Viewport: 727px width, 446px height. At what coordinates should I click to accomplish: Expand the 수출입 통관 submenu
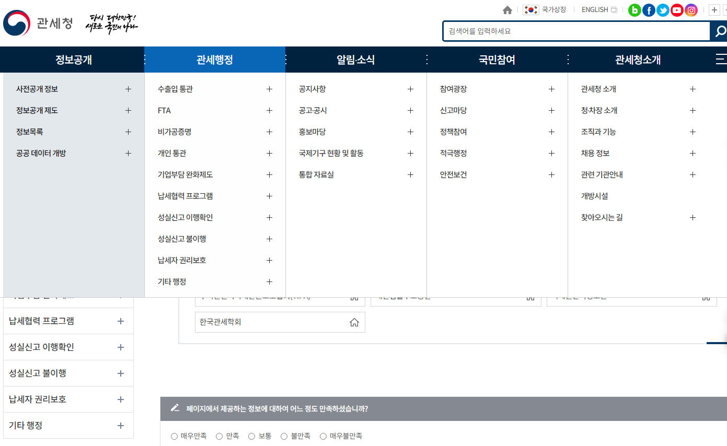269,89
